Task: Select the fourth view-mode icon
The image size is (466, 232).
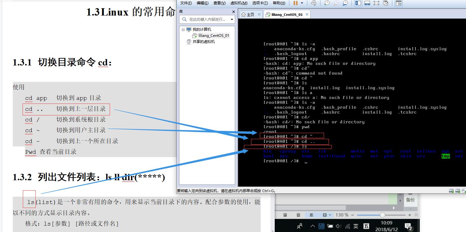Action: (325, 215)
